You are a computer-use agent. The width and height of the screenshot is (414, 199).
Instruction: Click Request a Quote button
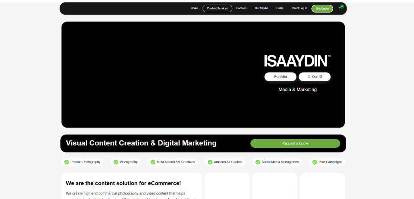[295, 143]
